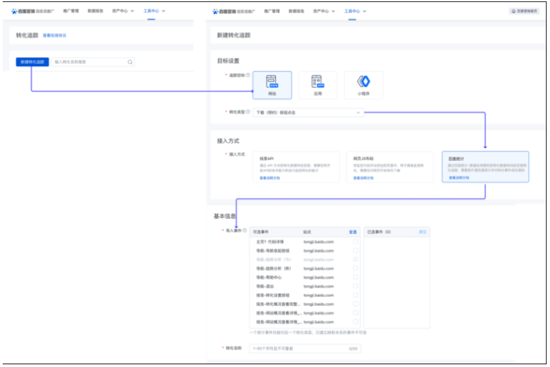Click 清空 to clear selected events

[422, 232]
